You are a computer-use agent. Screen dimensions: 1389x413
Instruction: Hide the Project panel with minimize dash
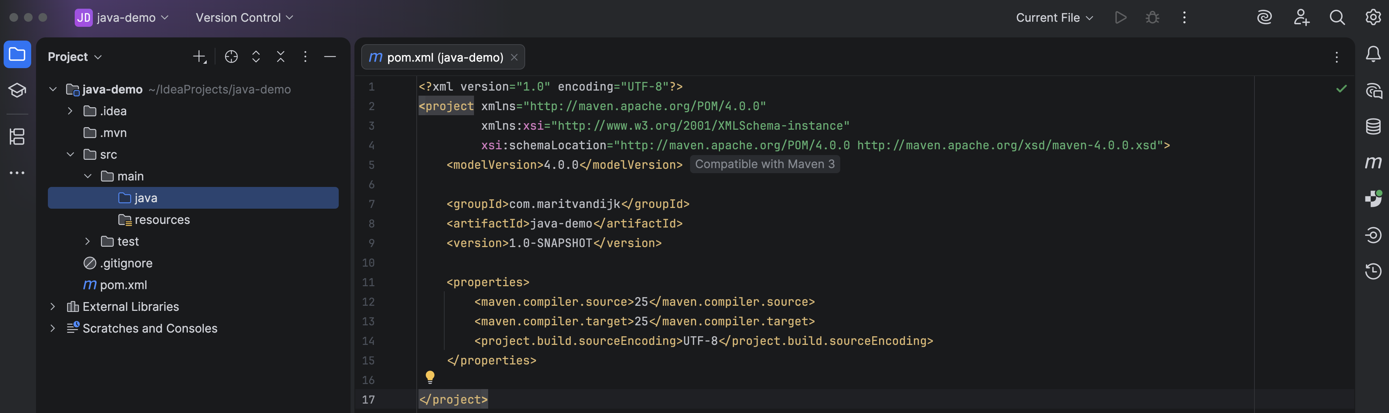click(x=330, y=57)
